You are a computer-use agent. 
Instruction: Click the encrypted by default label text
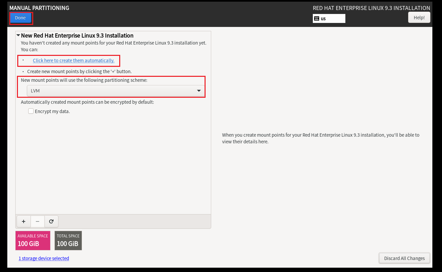pos(87,102)
